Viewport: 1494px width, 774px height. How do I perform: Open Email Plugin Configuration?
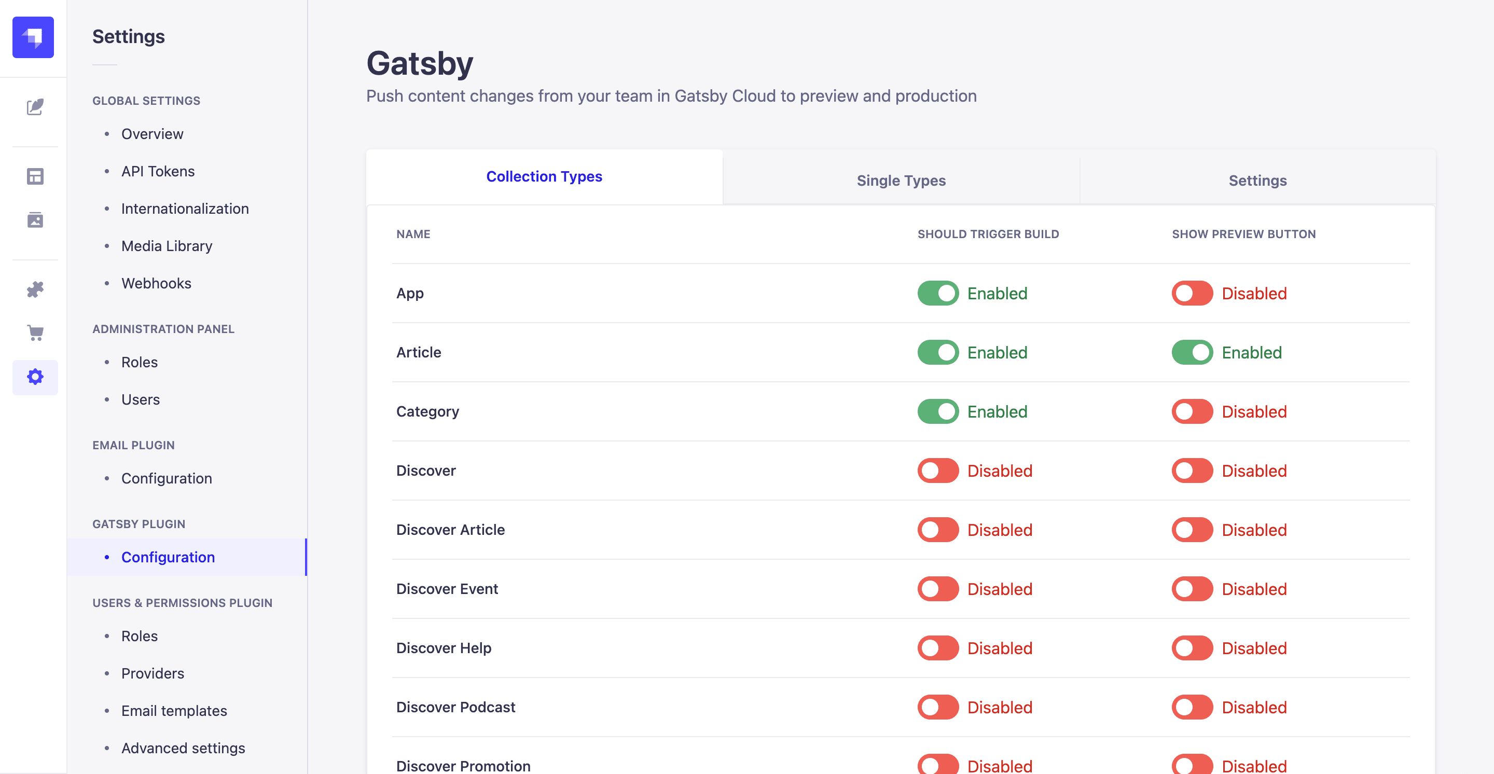[167, 478]
